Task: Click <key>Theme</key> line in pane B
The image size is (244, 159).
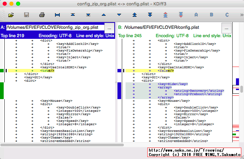Action: pos(174,138)
